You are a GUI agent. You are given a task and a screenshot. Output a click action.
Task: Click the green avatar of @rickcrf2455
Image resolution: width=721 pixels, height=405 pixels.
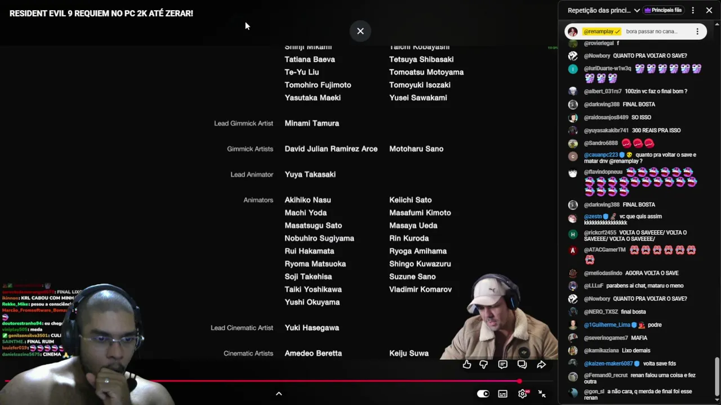pos(573,235)
